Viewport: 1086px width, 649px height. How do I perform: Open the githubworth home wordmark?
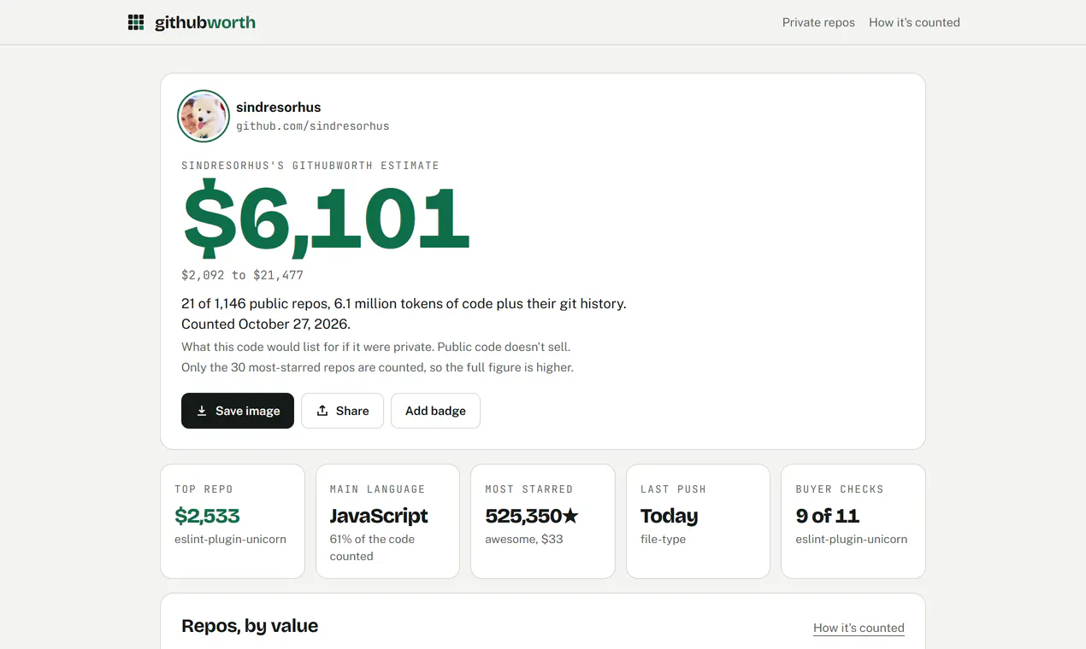205,22
